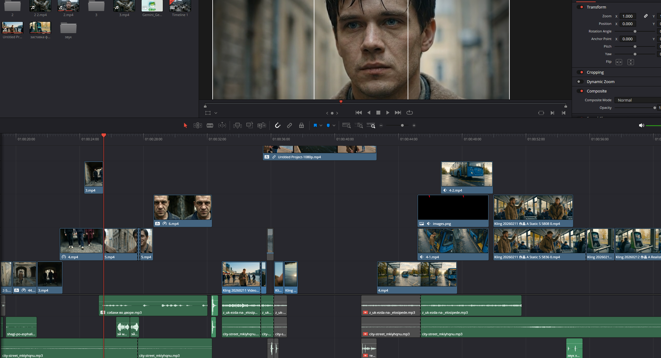Image resolution: width=661 pixels, height=358 pixels.
Task: Enable the Dynamic Zoom toggle
Action: click(580, 82)
